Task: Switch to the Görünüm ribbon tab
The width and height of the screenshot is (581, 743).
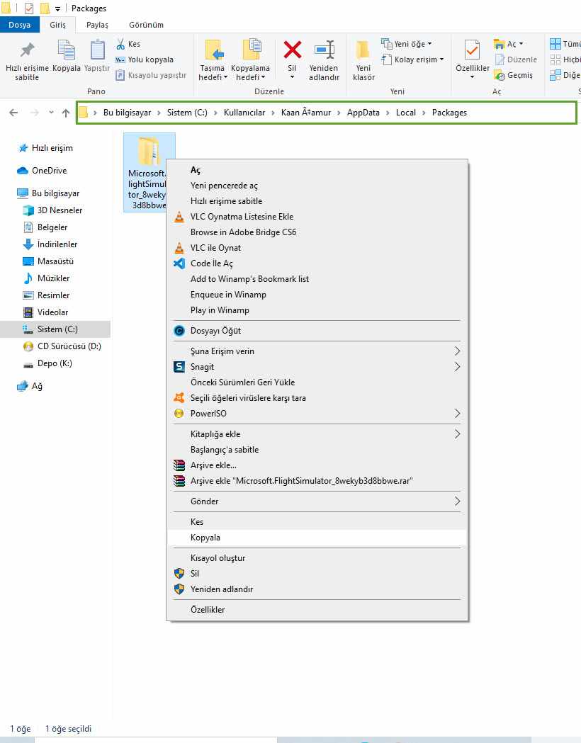Action: pos(147,25)
